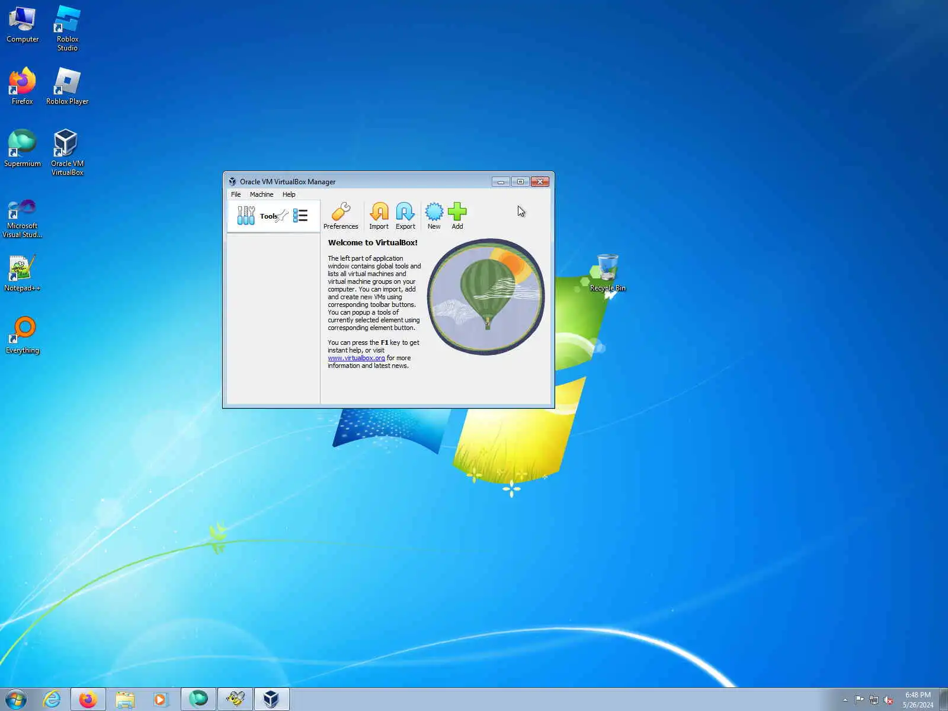
Task: Close the VirtualBox Manager window
Action: (x=540, y=182)
